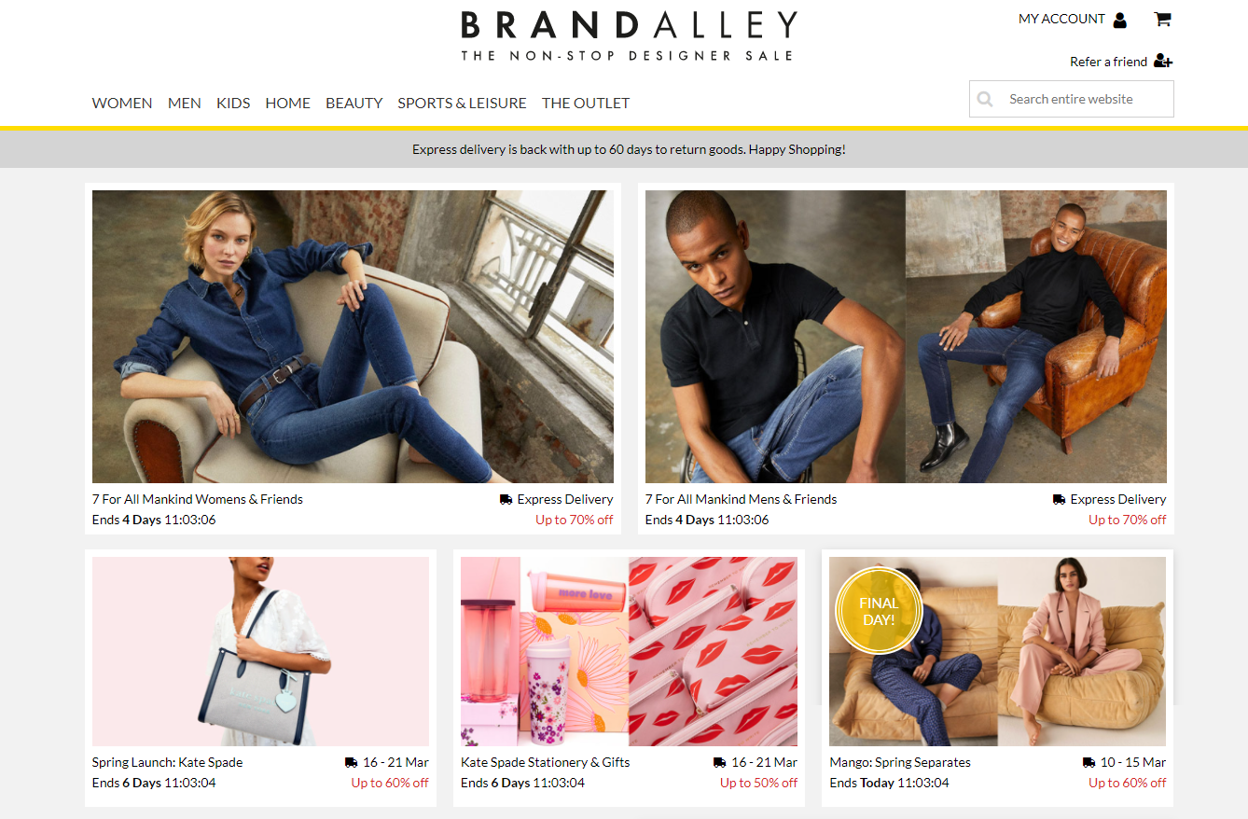Click delivery truck icon for Mango sale

[x=1089, y=762]
